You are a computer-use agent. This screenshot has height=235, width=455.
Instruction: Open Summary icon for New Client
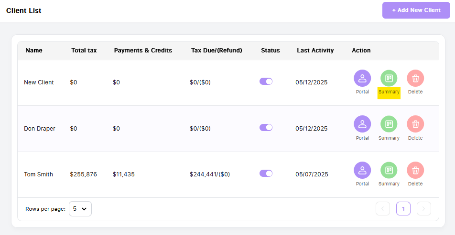pos(389,78)
